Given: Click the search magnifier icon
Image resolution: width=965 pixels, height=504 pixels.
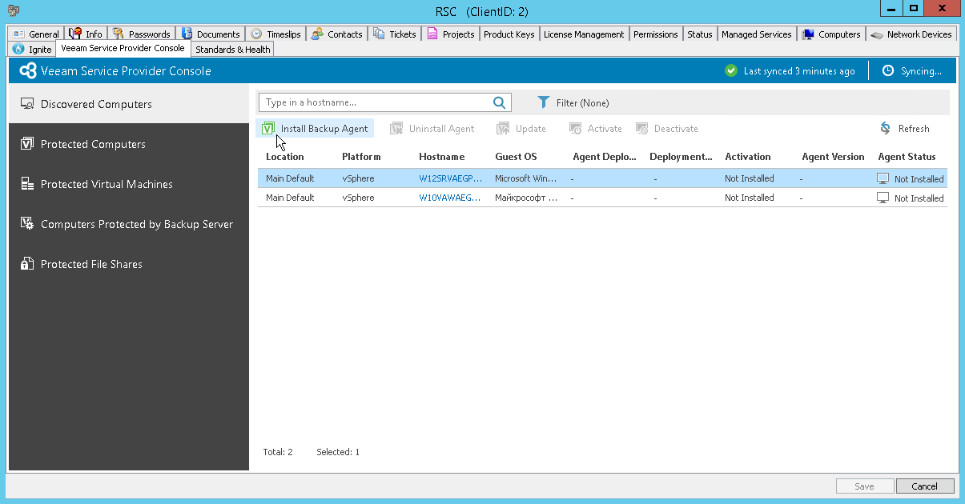Looking at the screenshot, I should (499, 102).
